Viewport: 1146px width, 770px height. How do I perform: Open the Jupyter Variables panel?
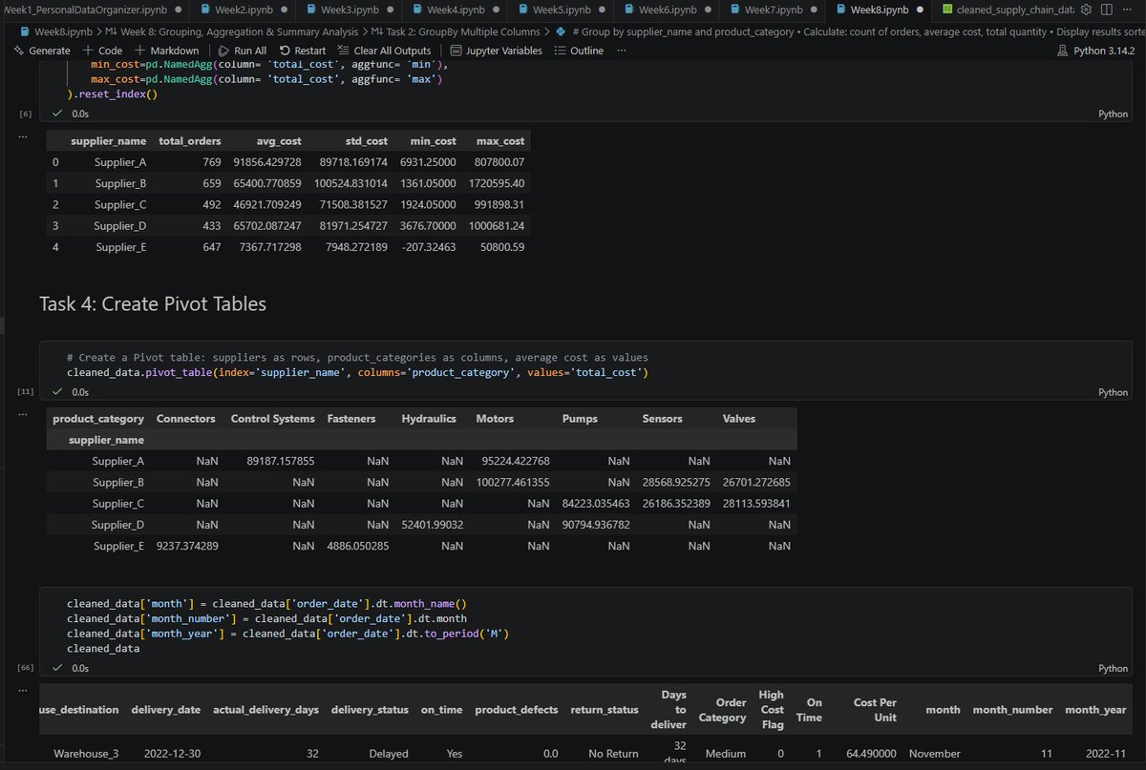496,51
